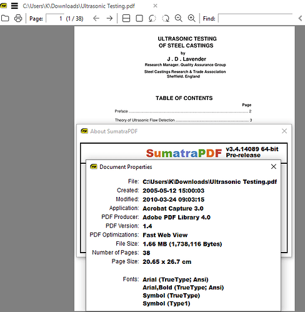Screen dimensions: 305x312
Task: Go to previous page arrow
Action: coord(96,18)
